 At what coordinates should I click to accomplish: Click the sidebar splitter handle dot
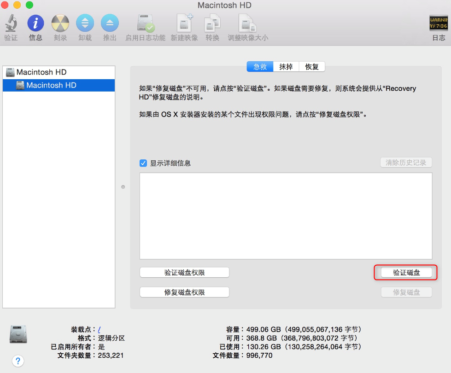[x=123, y=187]
